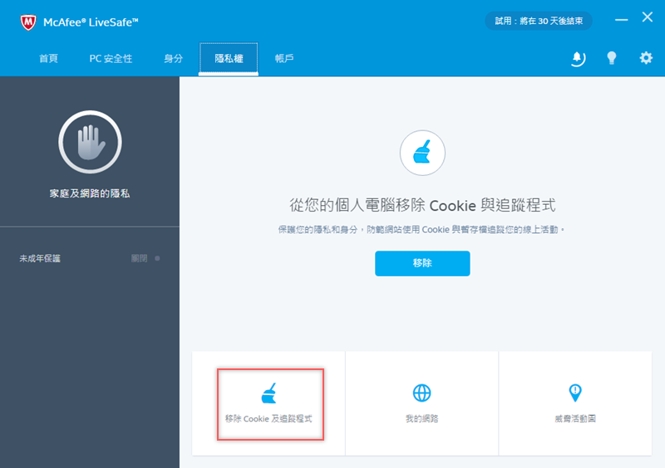Image resolution: width=665 pixels, height=468 pixels.
Task: Open the 我的網路 globe tile
Action: click(x=422, y=403)
